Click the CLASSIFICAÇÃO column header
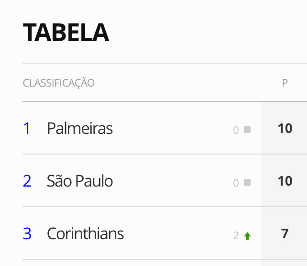The height and width of the screenshot is (266, 307). click(x=59, y=83)
